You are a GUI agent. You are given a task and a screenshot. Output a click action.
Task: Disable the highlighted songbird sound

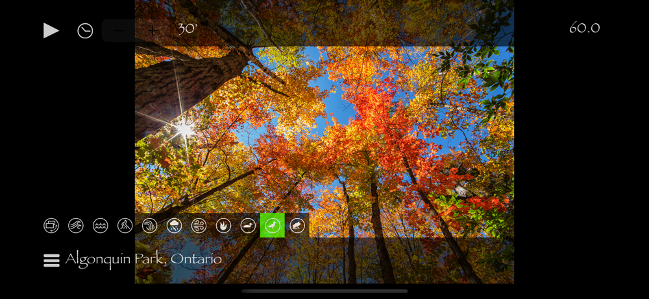(x=273, y=225)
